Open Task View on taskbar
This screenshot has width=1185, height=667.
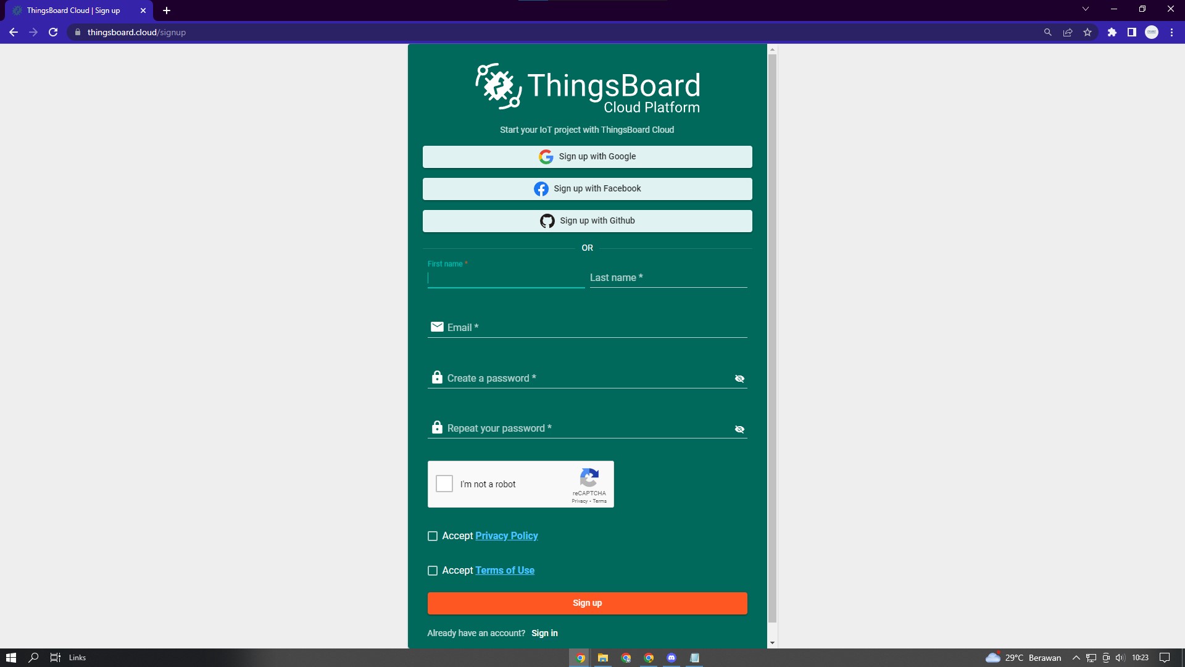click(56, 658)
